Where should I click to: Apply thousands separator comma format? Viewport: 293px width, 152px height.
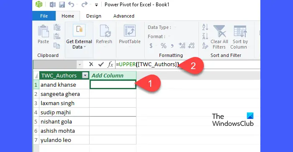click(172, 46)
